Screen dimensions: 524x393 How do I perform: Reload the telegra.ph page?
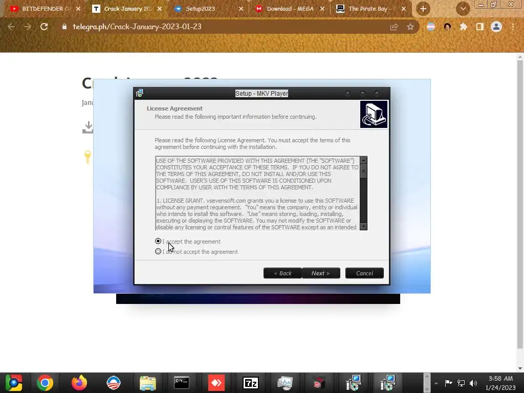44,27
